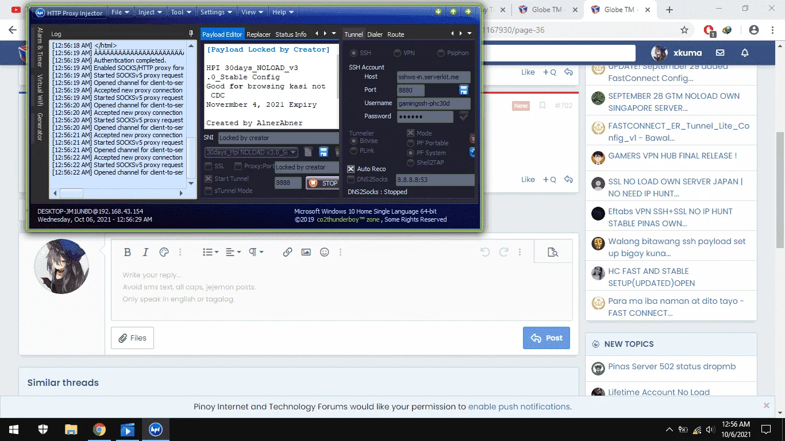Open the Generator side tab
This screenshot has width=785, height=441.
pyautogui.click(x=40, y=127)
